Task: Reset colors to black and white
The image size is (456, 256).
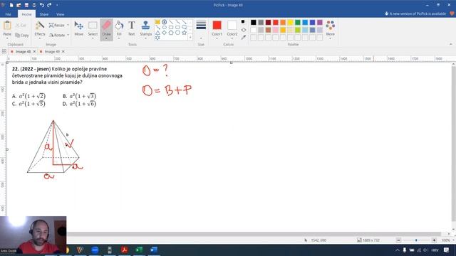Action: (243, 22)
